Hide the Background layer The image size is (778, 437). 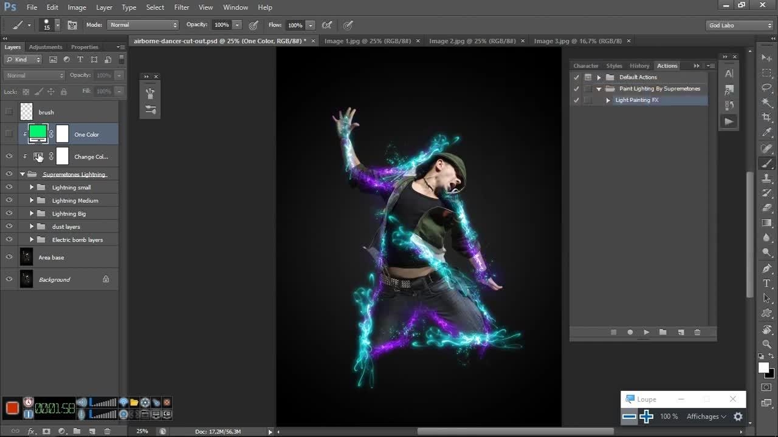[x=9, y=279]
